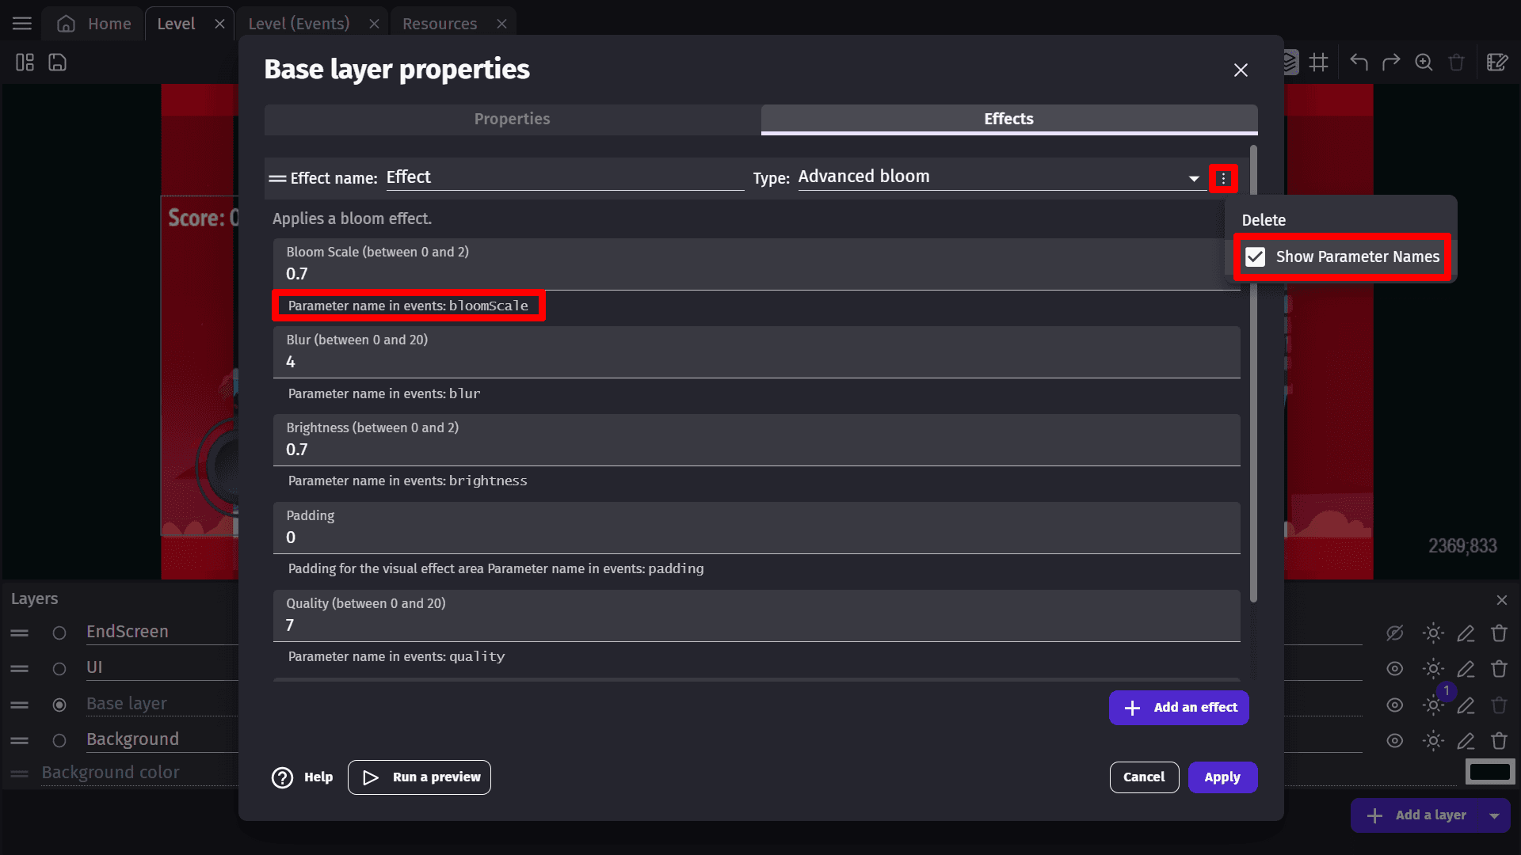Click the zoom magnifier icon in toolbar
The height and width of the screenshot is (855, 1521).
(1424, 63)
